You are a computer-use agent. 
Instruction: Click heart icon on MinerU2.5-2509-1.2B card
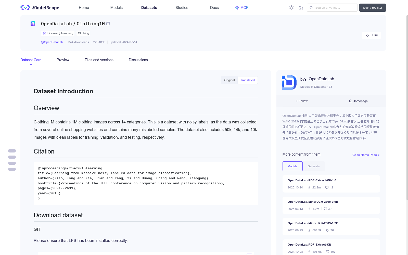(x=328, y=230)
